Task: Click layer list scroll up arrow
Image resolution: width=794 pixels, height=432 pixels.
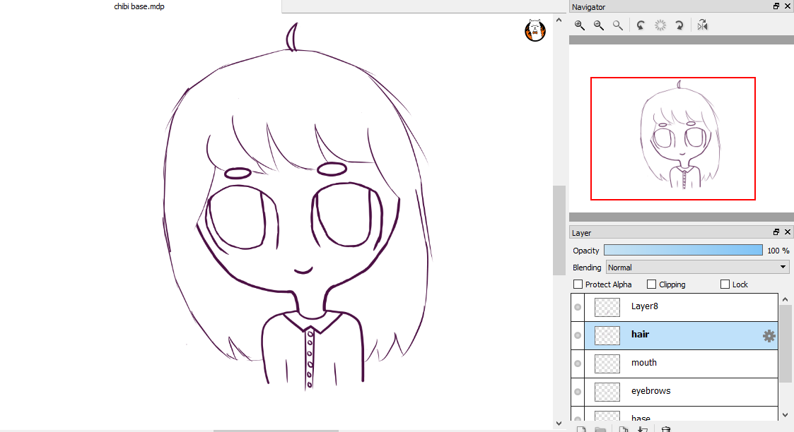Action: pos(786,299)
